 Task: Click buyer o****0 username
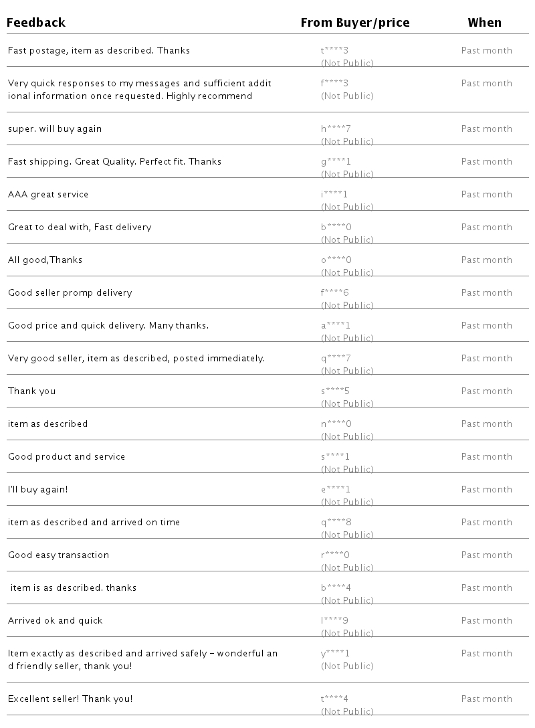[x=336, y=260]
